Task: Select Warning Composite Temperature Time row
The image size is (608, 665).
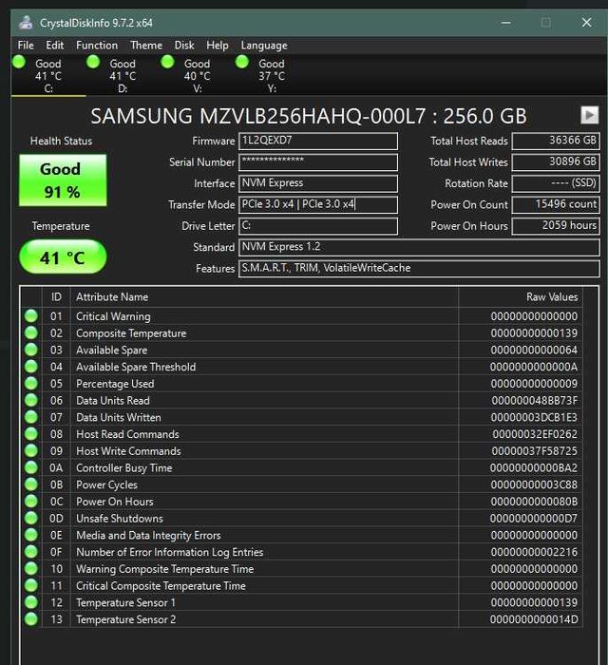Action: [x=301, y=569]
